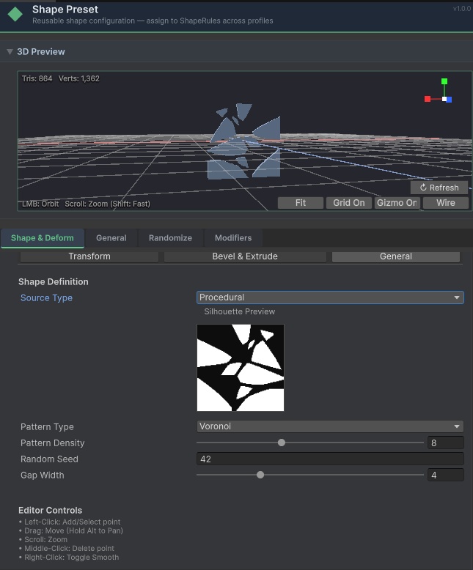Click the red X-axis gizmo handle

428,99
